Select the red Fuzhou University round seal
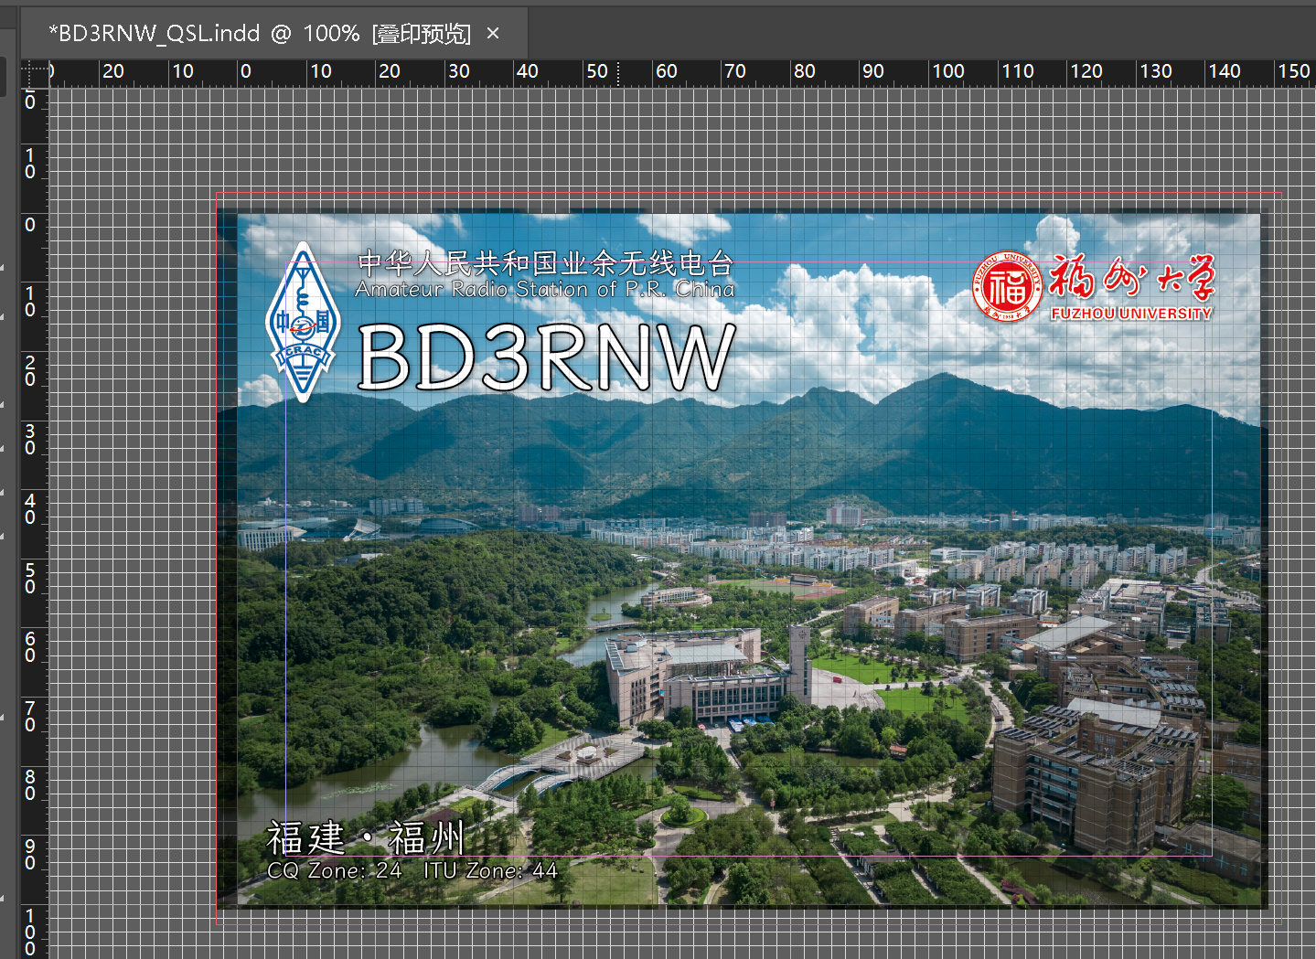The width and height of the screenshot is (1316, 959). 1007,287
